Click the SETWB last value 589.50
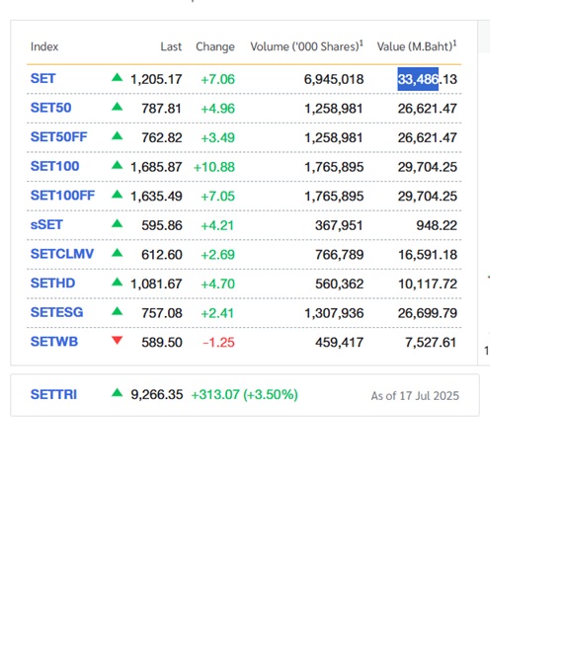 pos(162,342)
